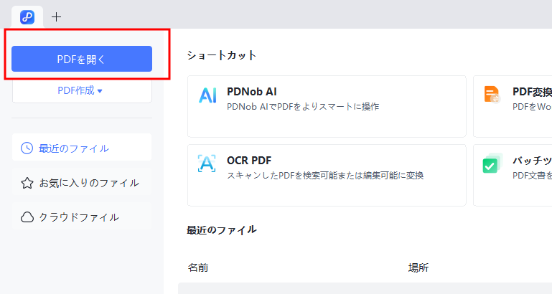Screen dimensions: 552x294
Task: Click the 最近のファイル section heading
Action: 221,230
